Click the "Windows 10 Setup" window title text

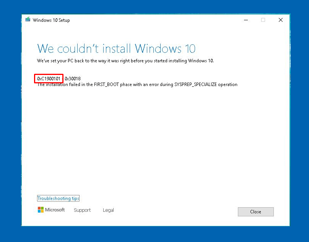point(51,20)
